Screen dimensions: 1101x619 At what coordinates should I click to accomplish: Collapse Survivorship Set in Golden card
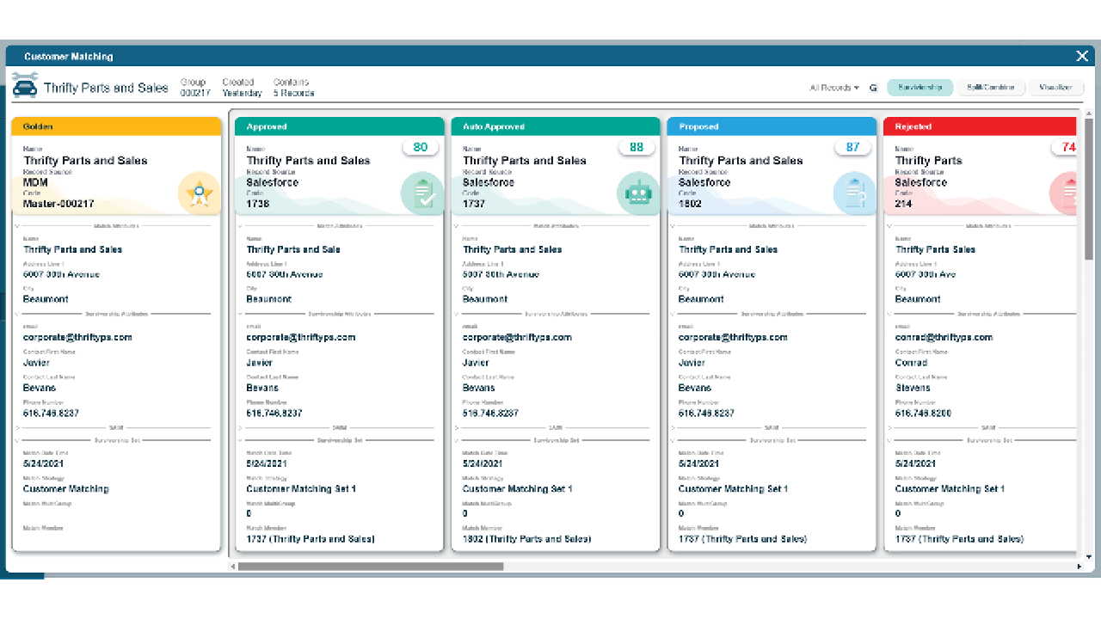pyautogui.click(x=17, y=440)
